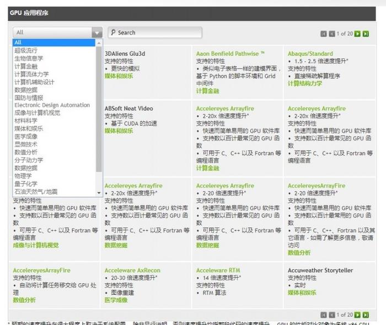Go to previous page using top pager
This screenshot has height=325, width=386.
point(332,34)
